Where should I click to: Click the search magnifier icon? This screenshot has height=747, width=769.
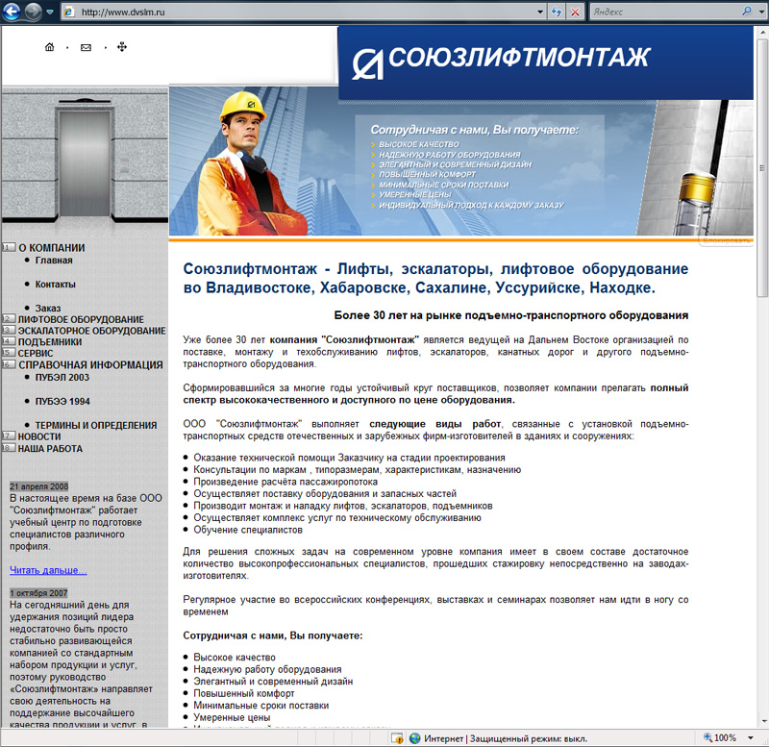747,12
